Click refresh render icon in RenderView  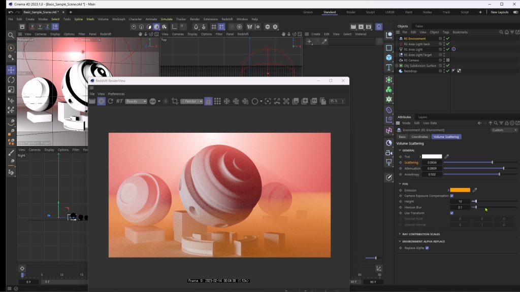pos(110,101)
